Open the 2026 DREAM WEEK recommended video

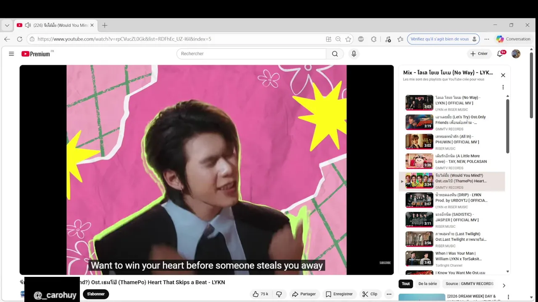[454, 297]
